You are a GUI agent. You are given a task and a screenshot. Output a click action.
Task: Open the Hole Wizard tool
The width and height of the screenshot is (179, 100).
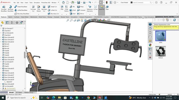[x=39, y=9]
